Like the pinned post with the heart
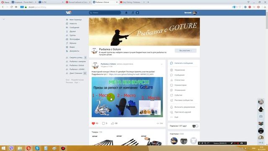The image size is (268, 151). click(x=93, y=123)
